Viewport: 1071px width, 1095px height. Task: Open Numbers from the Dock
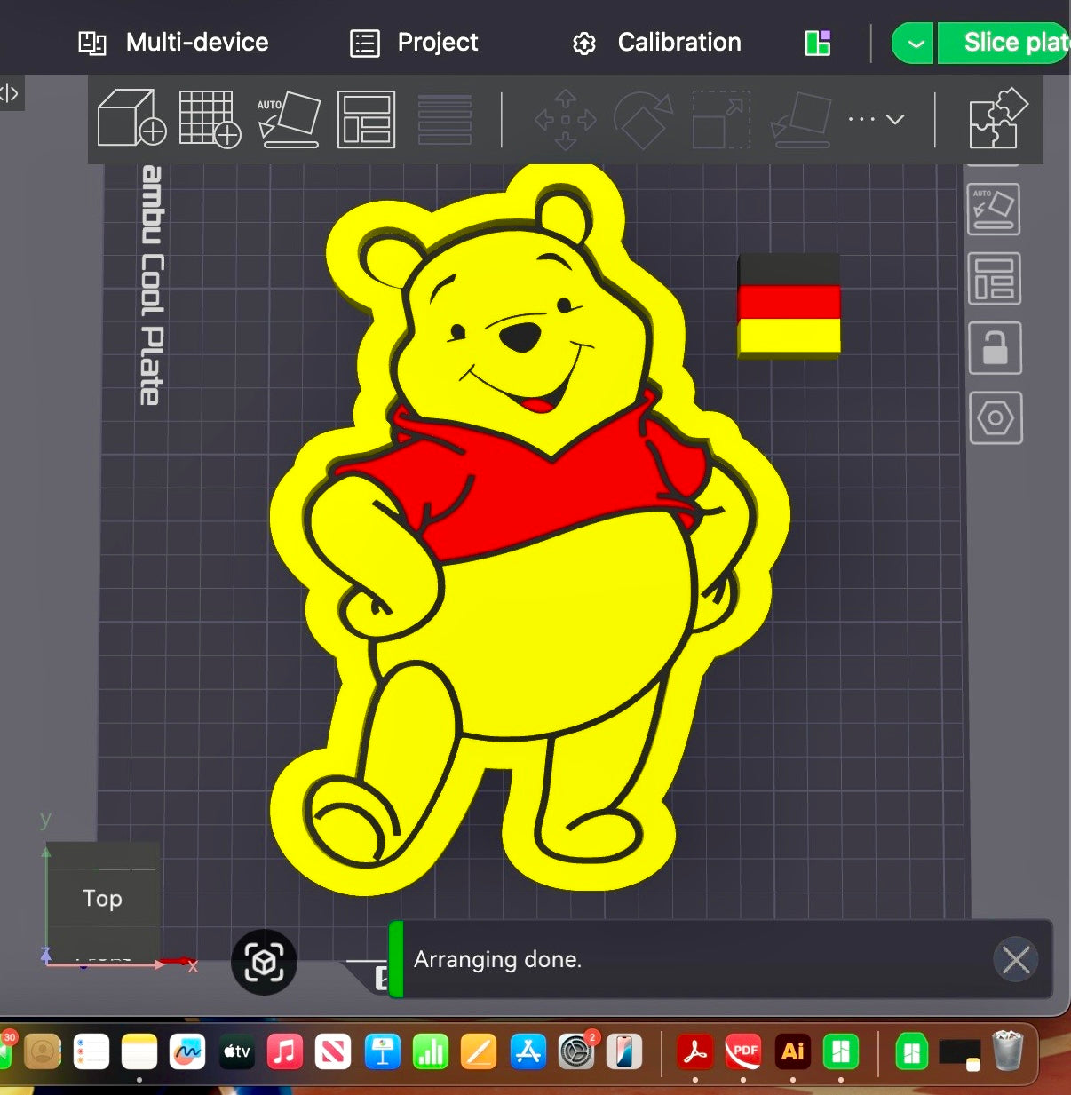tap(431, 1052)
